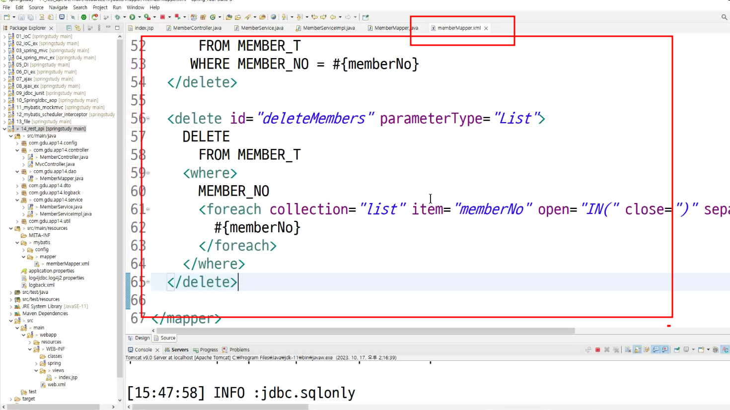Switch to the MemberController.java tab
The image size is (730, 410).
(x=194, y=28)
